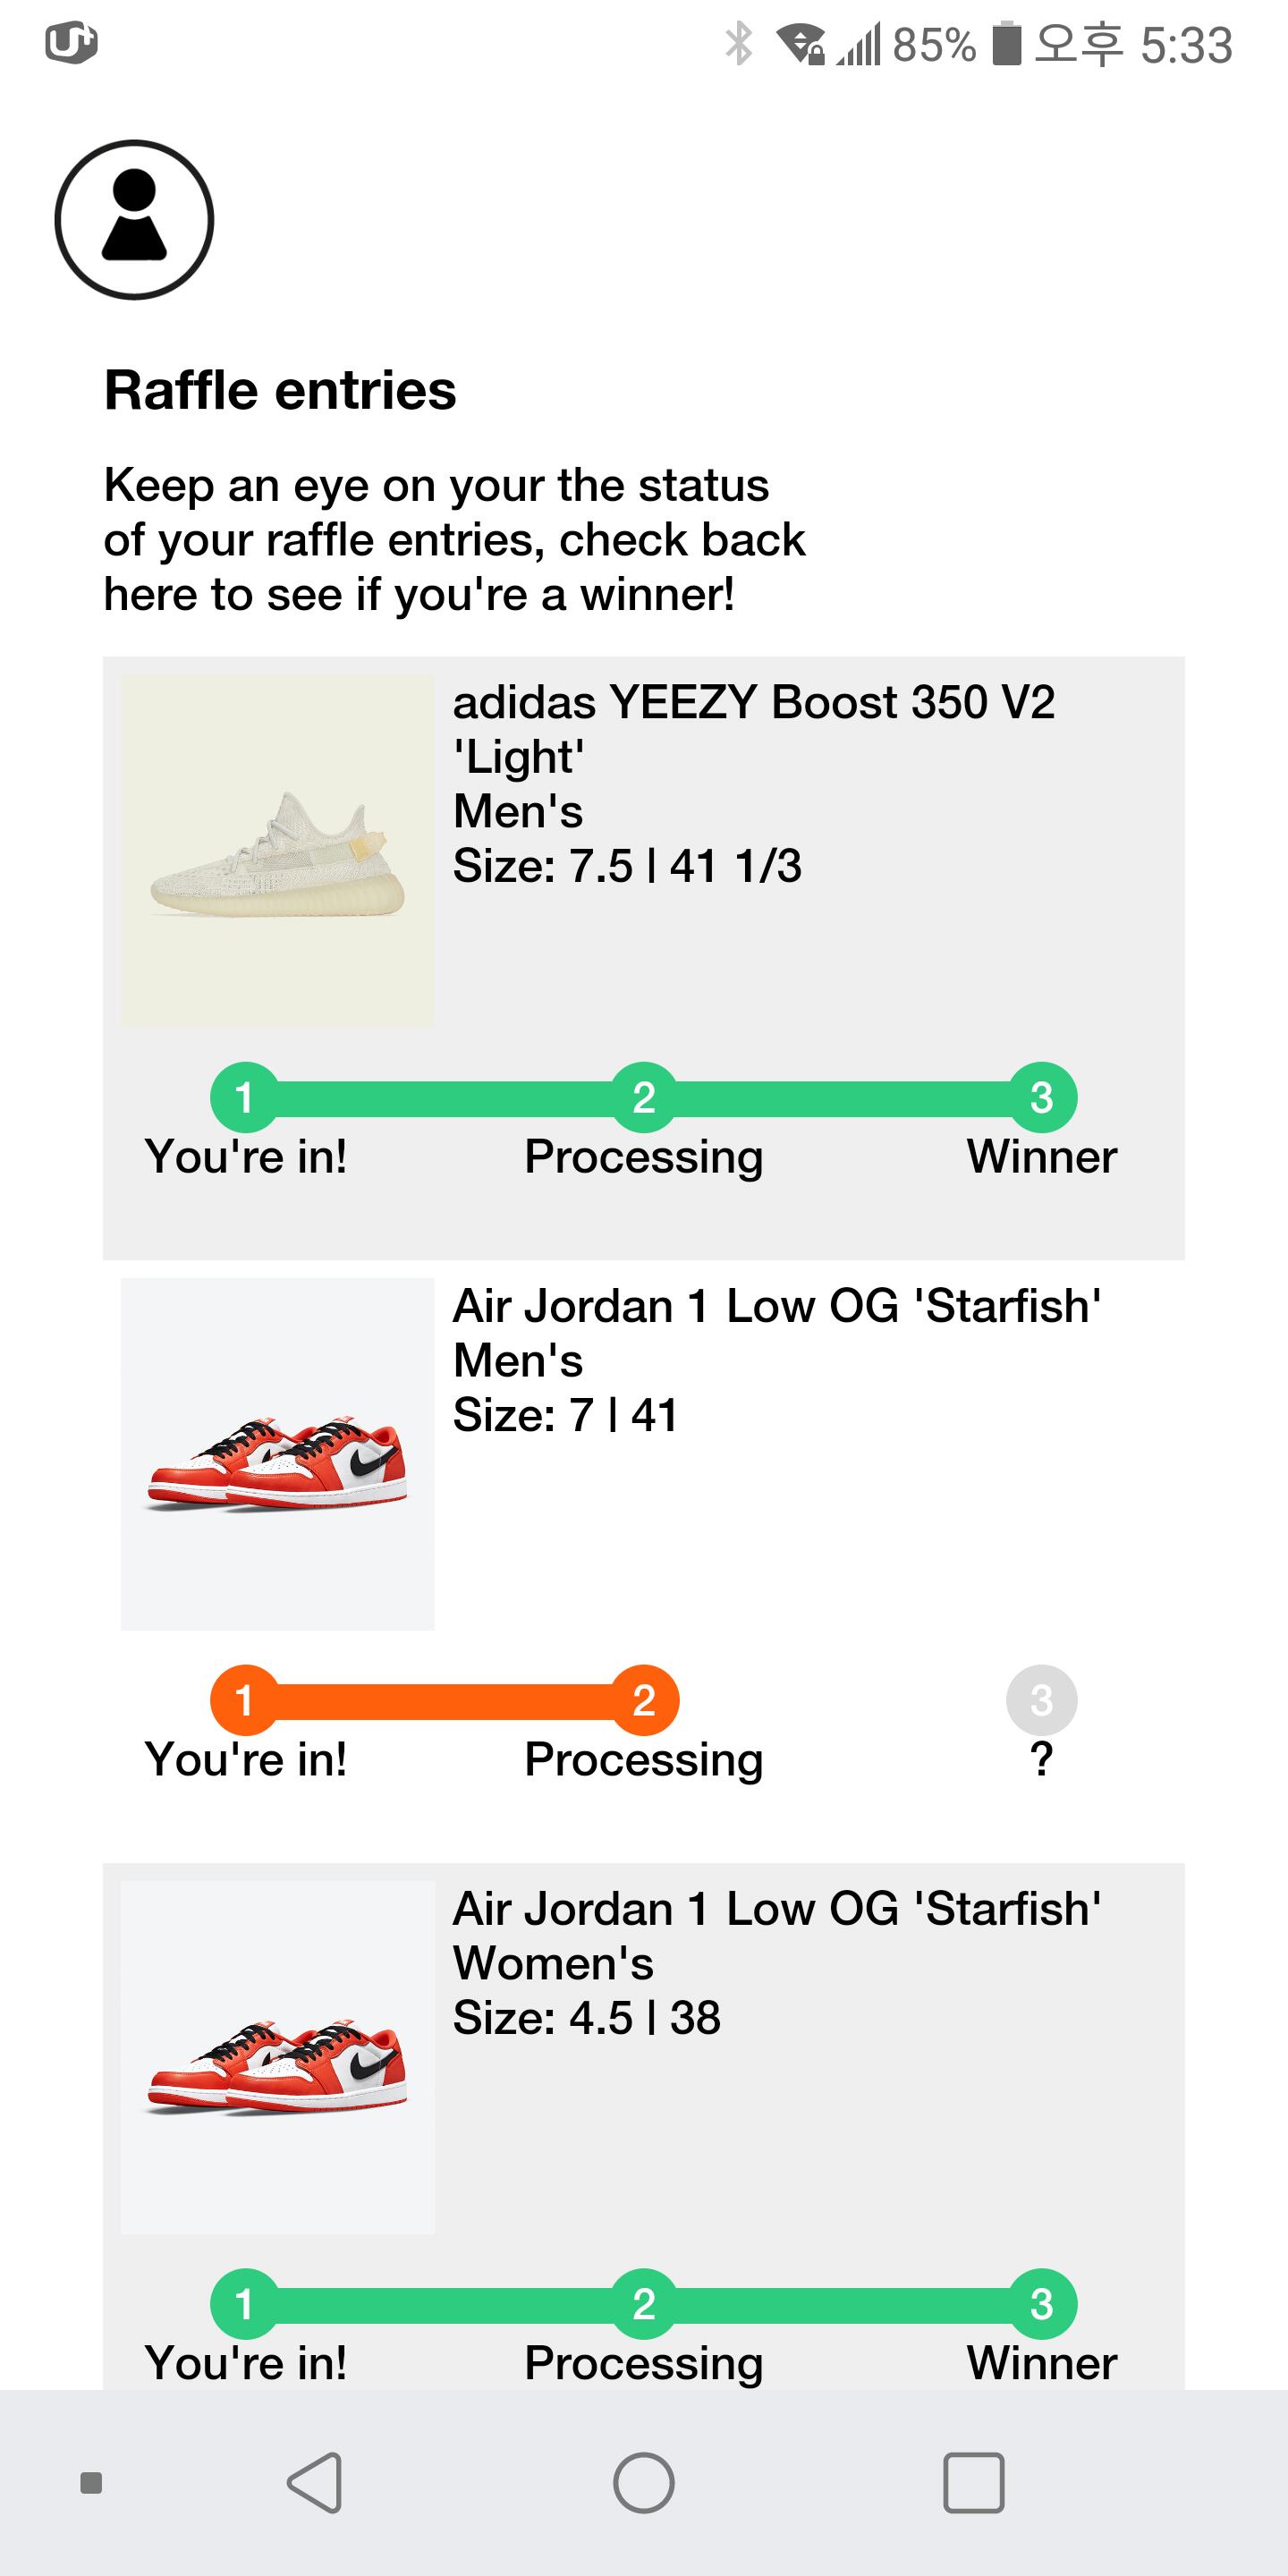Open the recent apps square button

973,2482
